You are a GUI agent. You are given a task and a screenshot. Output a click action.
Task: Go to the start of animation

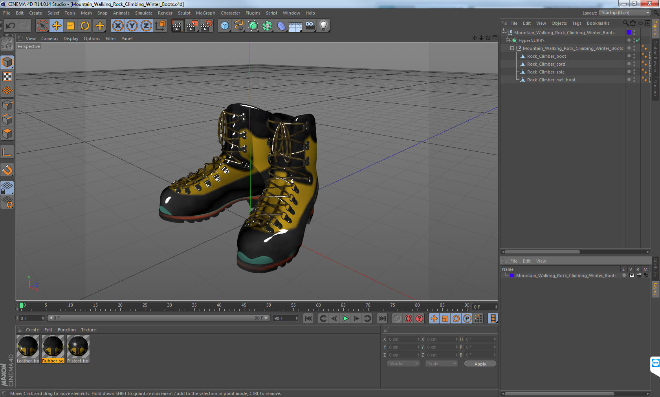(308, 318)
